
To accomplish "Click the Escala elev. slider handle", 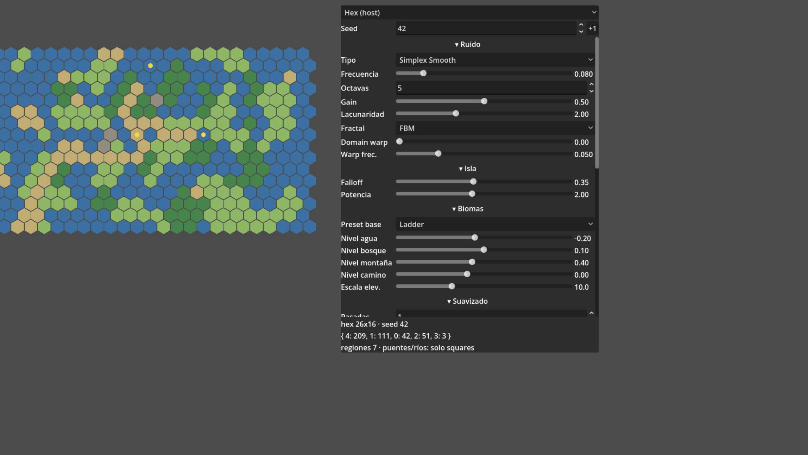I will [x=452, y=286].
